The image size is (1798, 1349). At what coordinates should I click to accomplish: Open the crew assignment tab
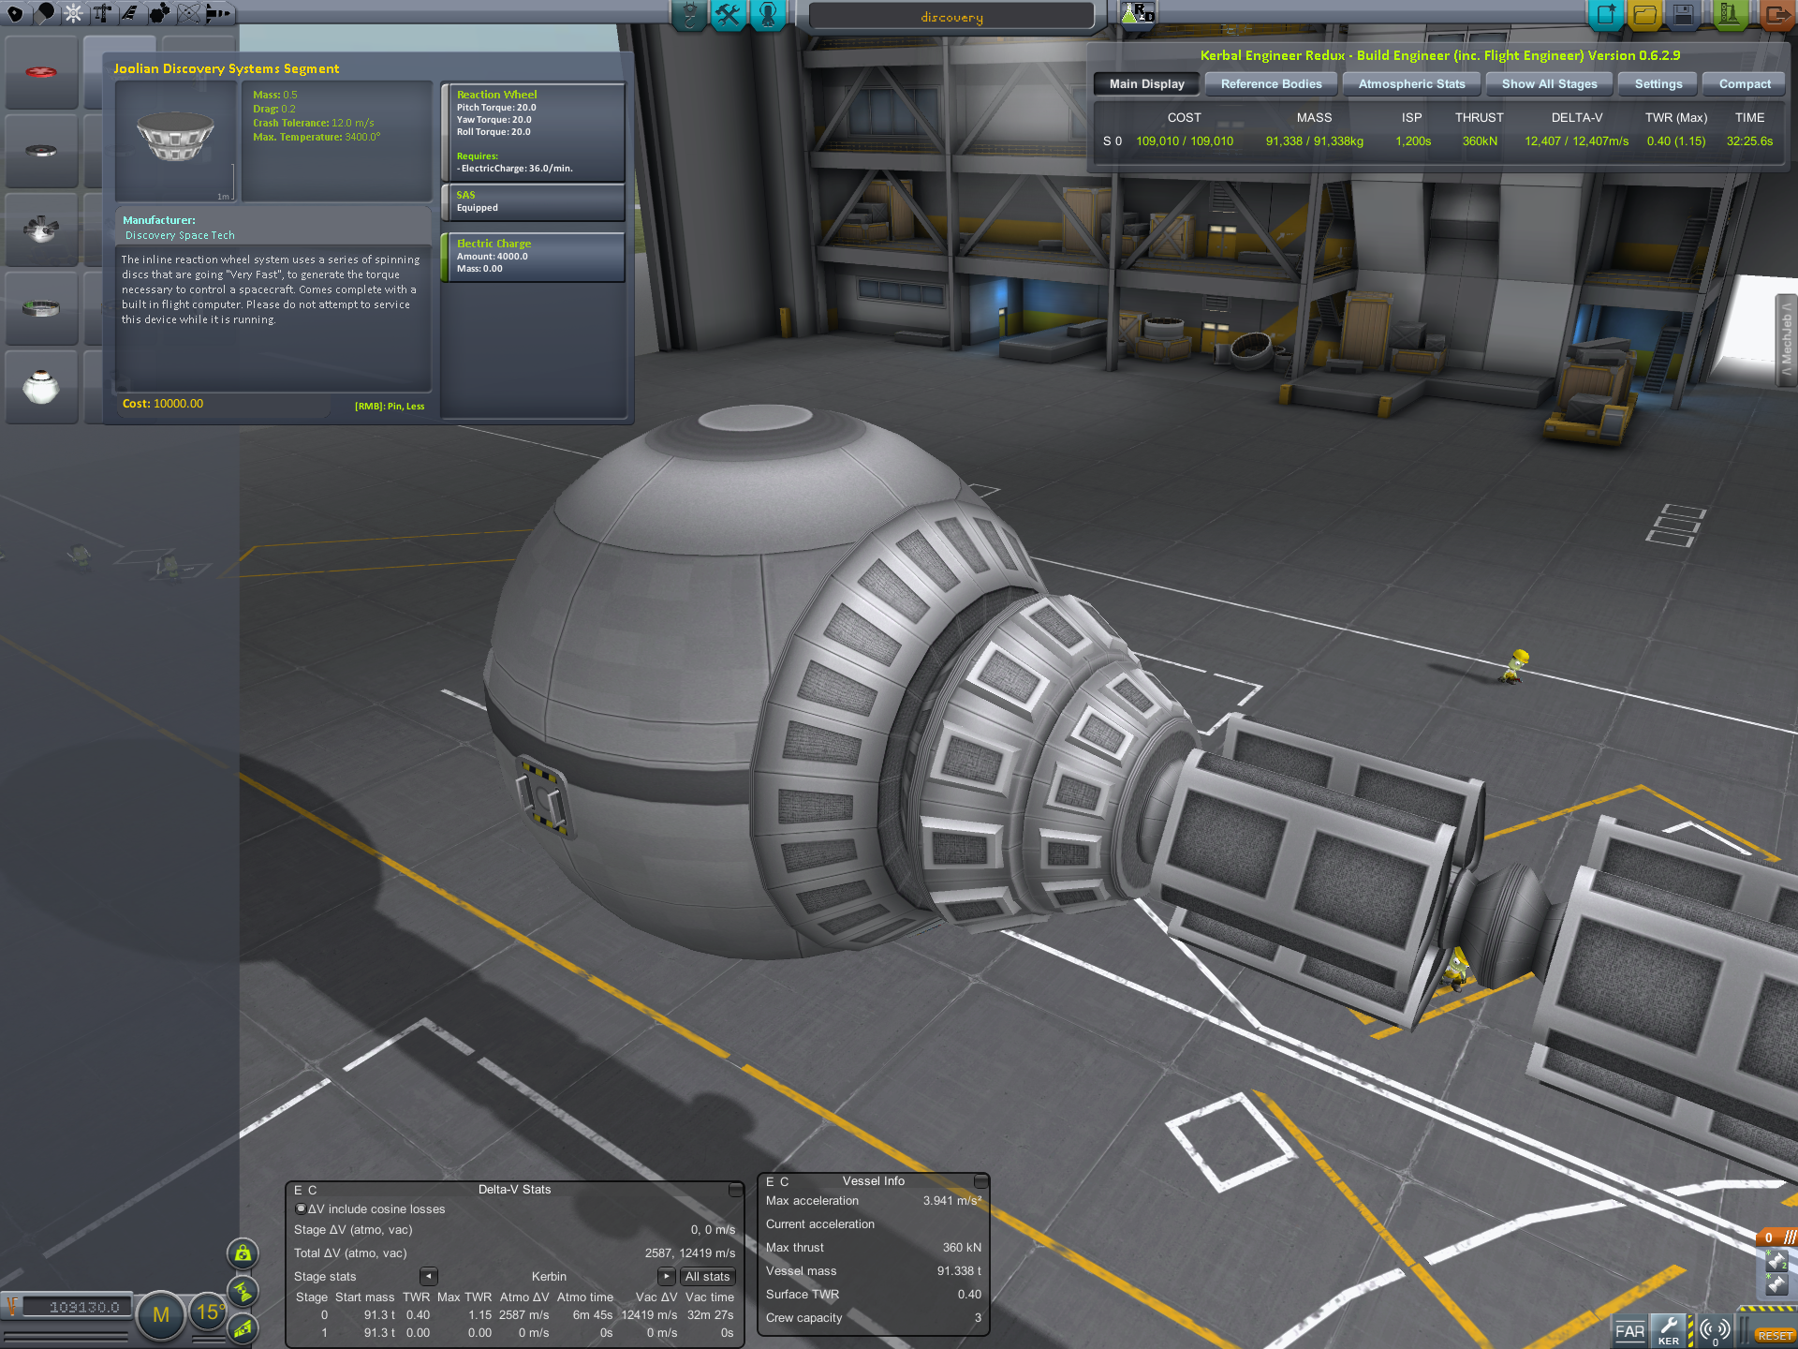[x=767, y=15]
